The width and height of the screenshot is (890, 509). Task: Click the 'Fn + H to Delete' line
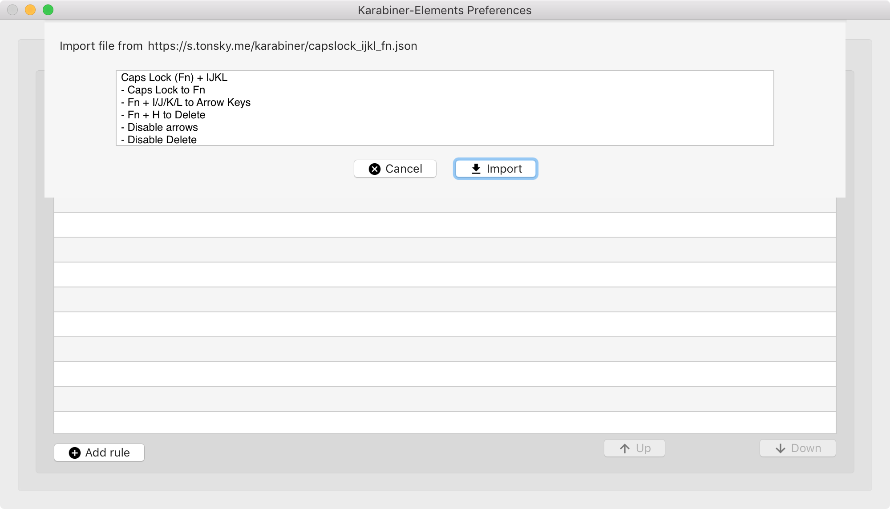click(x=163, y=115)
